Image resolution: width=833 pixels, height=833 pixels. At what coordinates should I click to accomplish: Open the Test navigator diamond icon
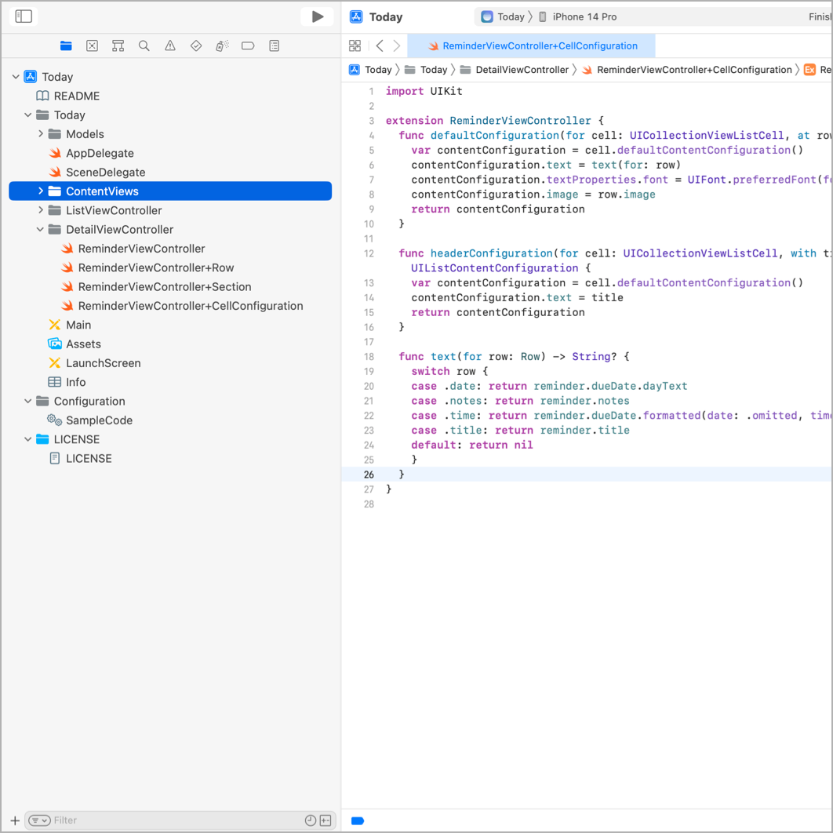195,45
